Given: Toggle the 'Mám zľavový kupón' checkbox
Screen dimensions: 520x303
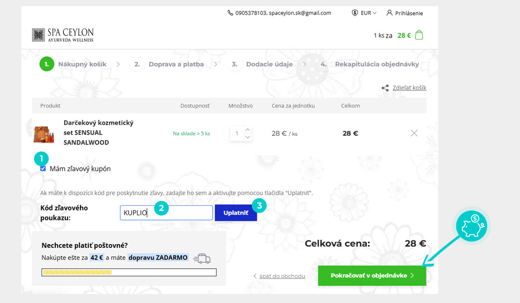Looking at the screenshot, I should coord(43,168).
